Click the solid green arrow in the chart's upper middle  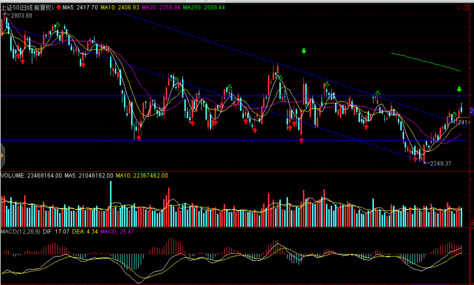coord(304,51)
